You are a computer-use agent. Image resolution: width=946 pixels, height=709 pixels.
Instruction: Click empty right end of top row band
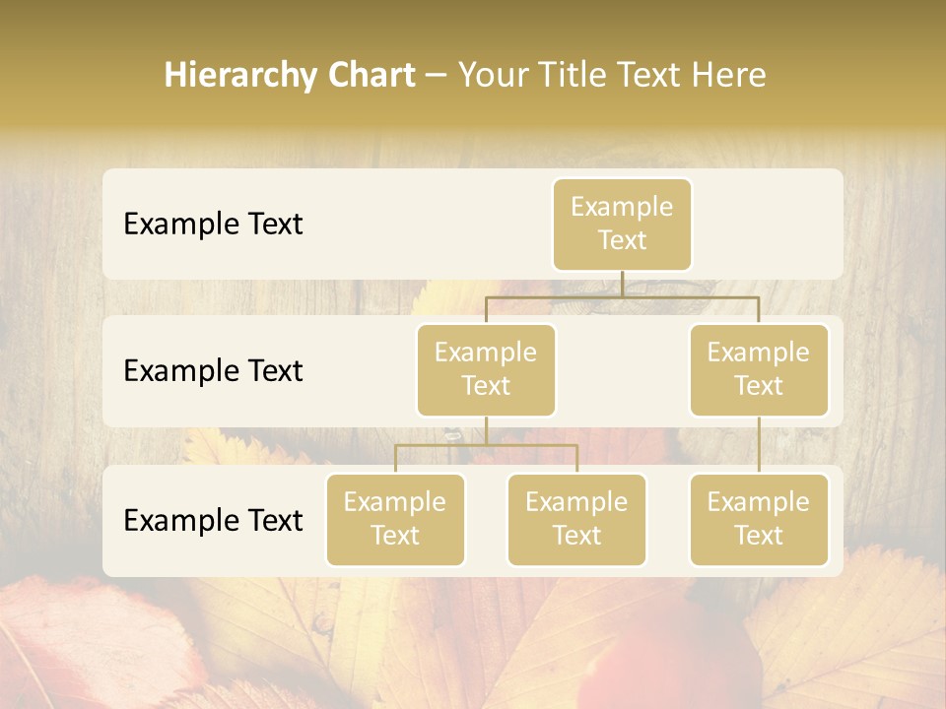[x=778, y=225]
